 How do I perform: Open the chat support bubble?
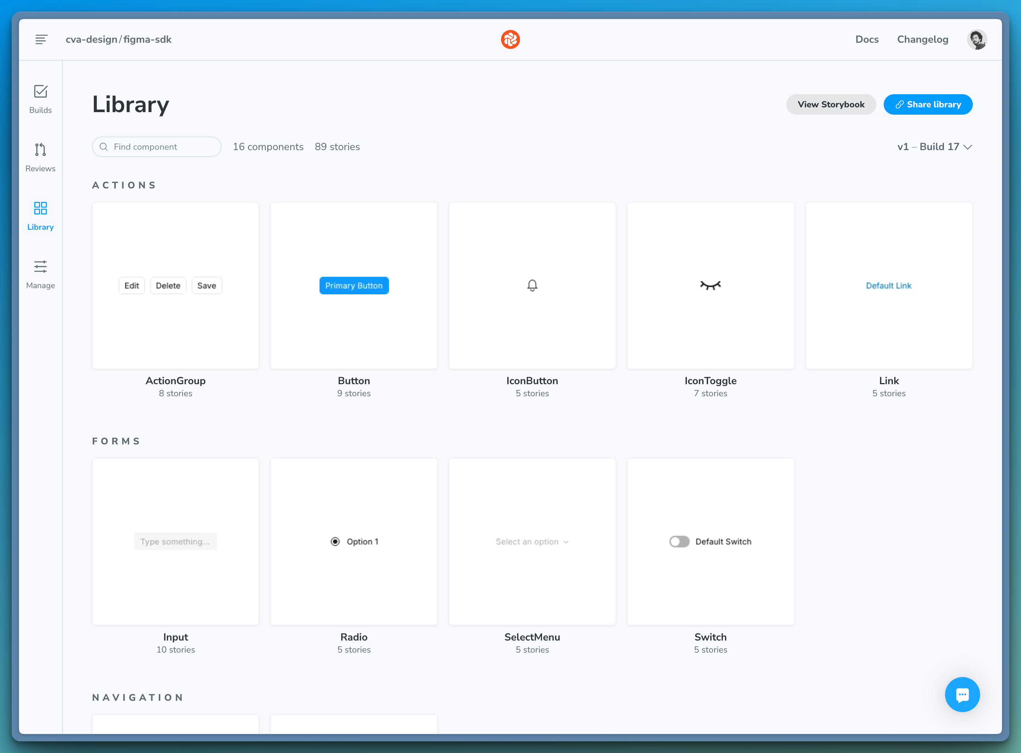pyautogui.click(x=962, y=694)
